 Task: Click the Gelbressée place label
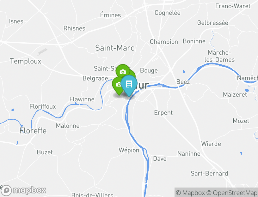click(213, 23)
